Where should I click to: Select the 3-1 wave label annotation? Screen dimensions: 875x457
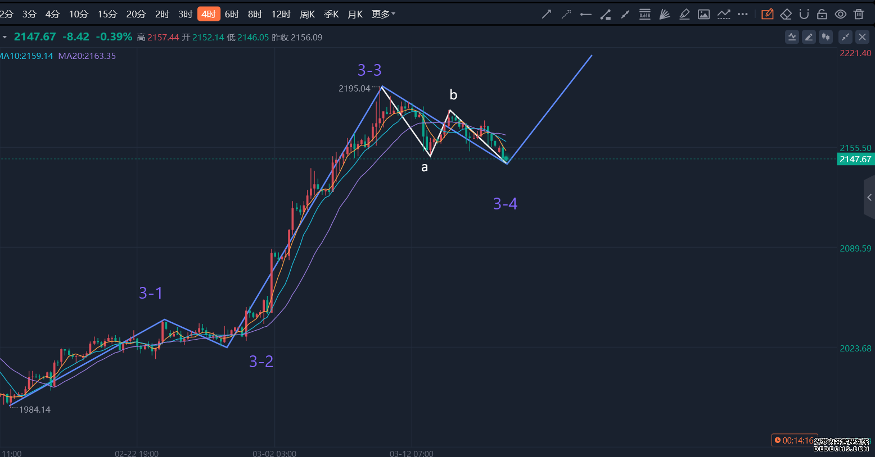pyautogui.click(x=151, y=293)
